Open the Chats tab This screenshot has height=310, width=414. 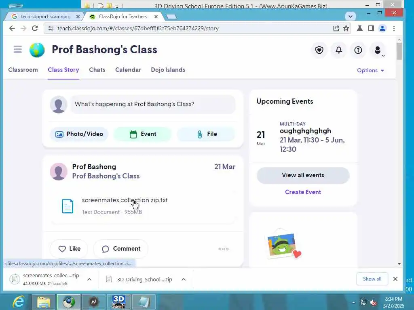coord(97,70)
